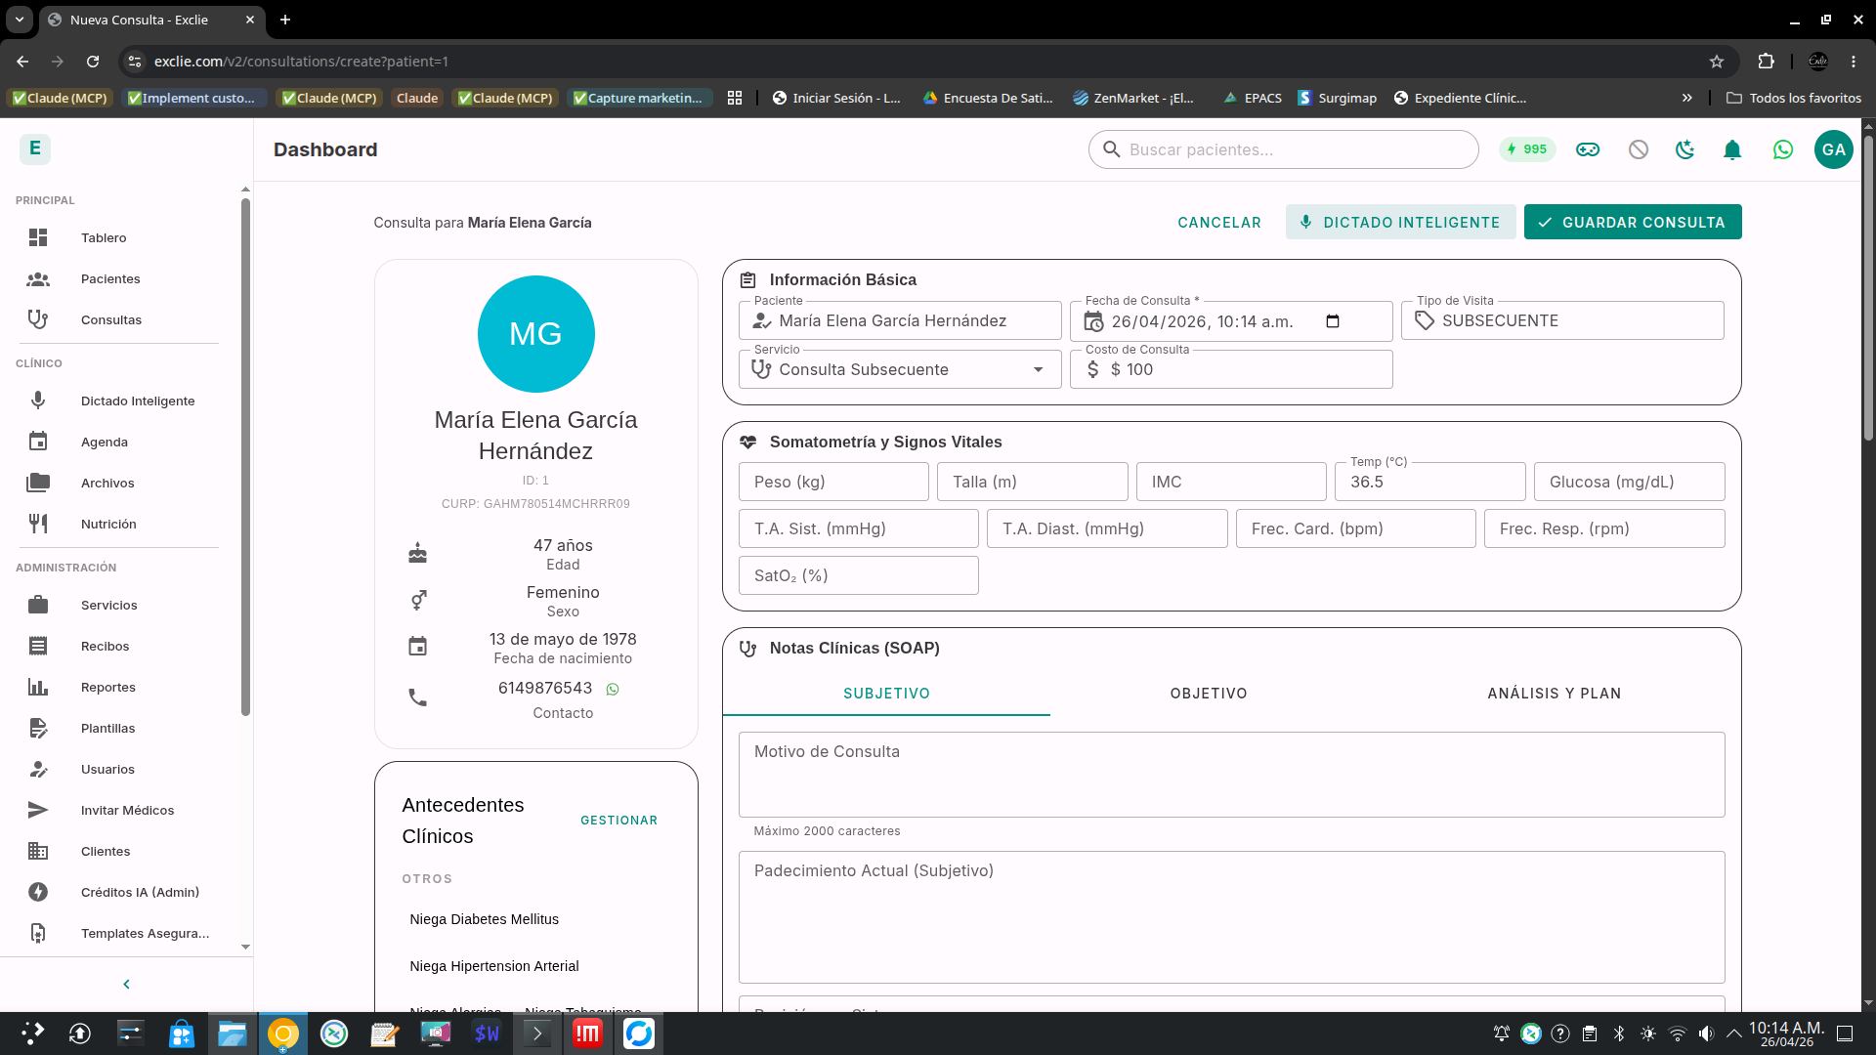Toggle dark mode moon icon
This screenshot has width=1876, height=1055.
click(1684, 149)
